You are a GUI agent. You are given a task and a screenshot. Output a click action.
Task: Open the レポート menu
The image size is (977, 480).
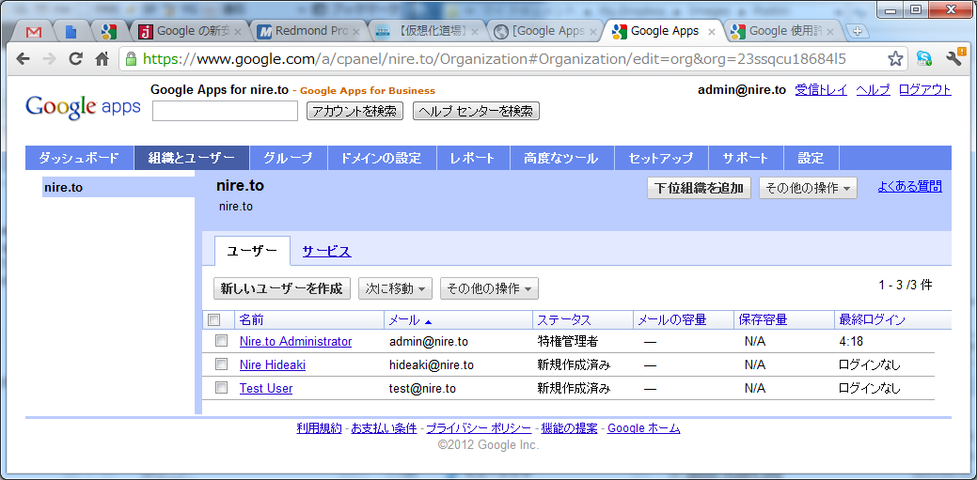(x=473, y=158)
